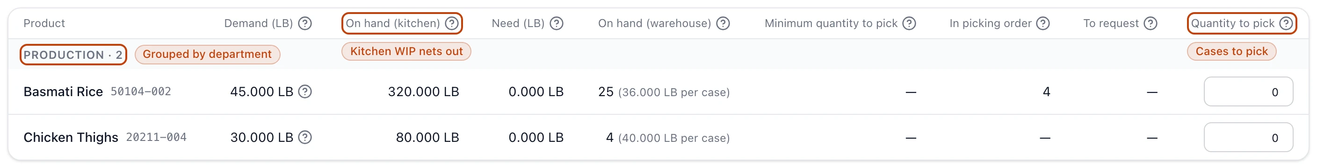Click help icon next to Demand (LB) header
Screen dimensions: 1317x168
coord(305,23)
